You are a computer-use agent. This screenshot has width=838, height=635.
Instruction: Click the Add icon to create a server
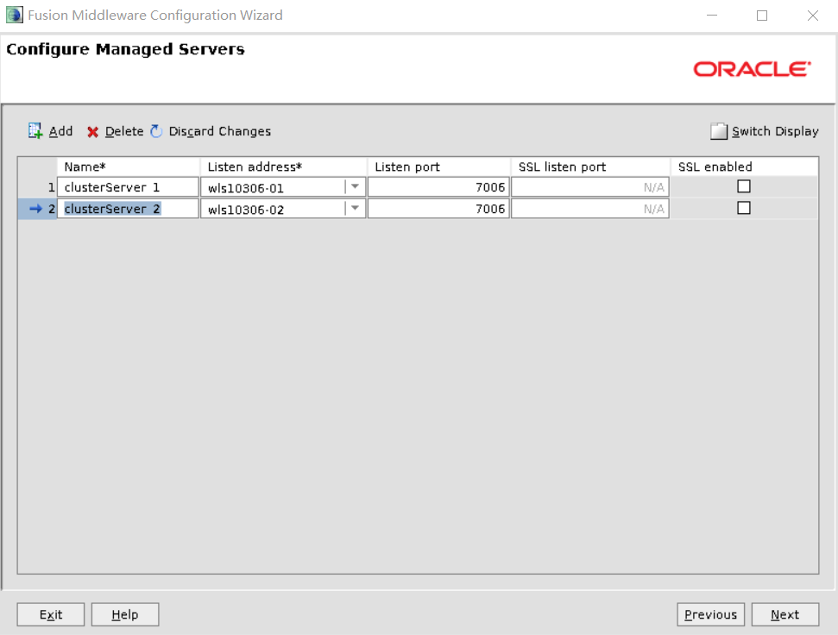[x=36, y=131]
